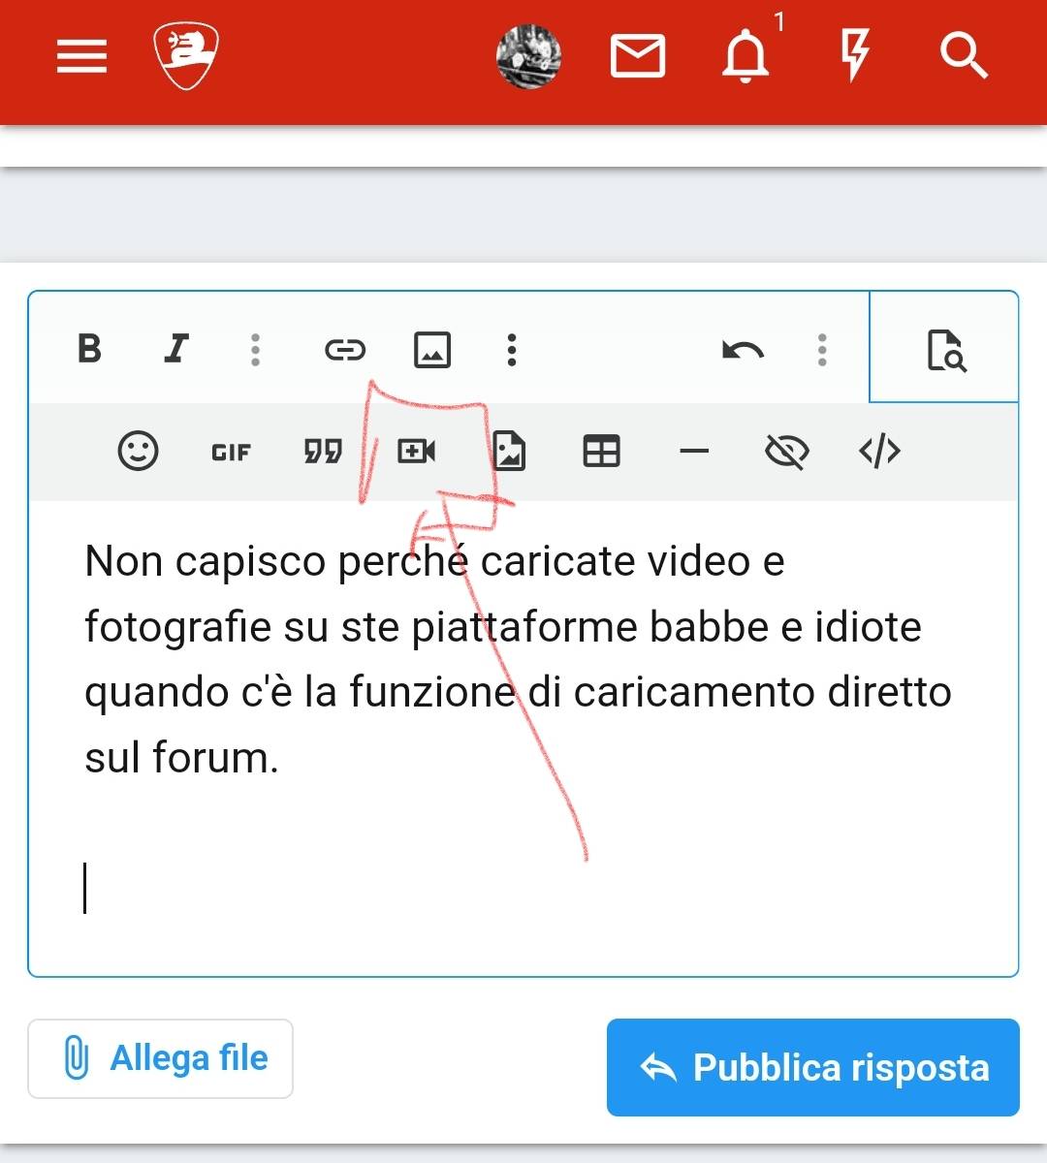Viewport: 1047px width, 1163px height.
Task: Toggle bold text formatting
Action: click(x=89, y=349)
